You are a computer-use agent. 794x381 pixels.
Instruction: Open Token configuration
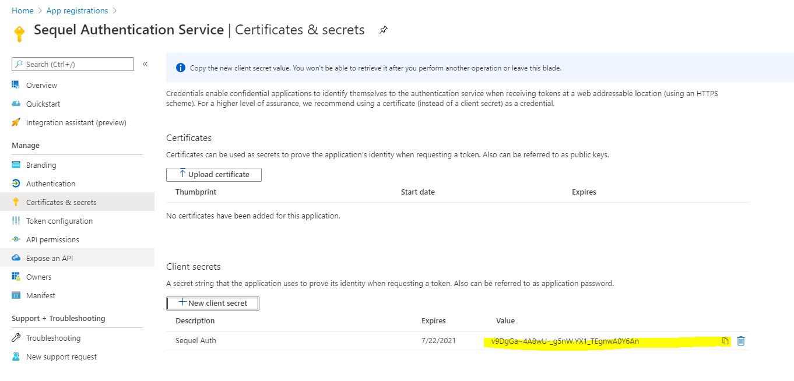tap(59, 221)
